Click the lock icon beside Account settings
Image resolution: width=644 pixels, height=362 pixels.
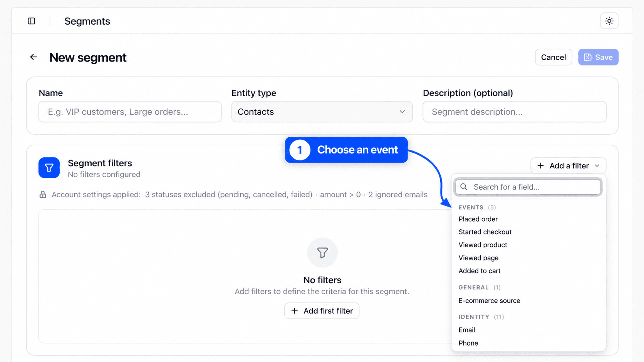tap(43, 195)
